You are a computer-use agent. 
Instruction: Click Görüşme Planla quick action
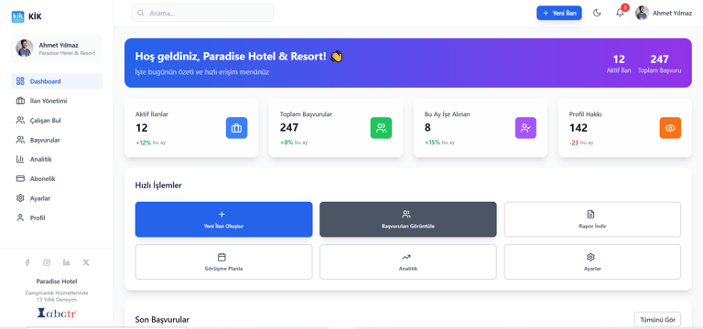click(x=223, y=262)
